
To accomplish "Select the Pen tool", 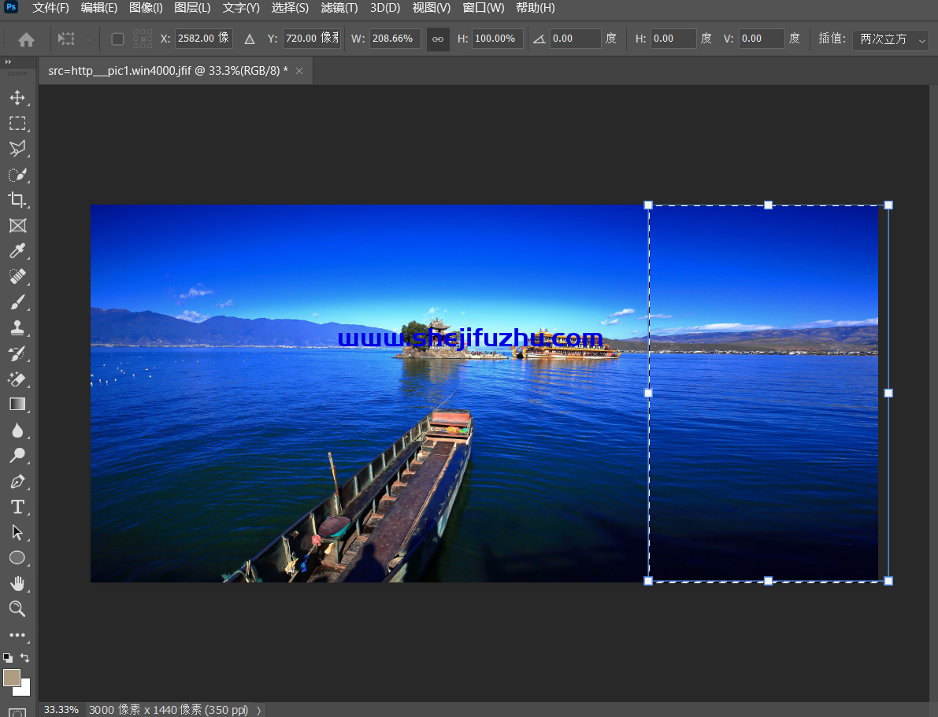I will pos(17,482).
